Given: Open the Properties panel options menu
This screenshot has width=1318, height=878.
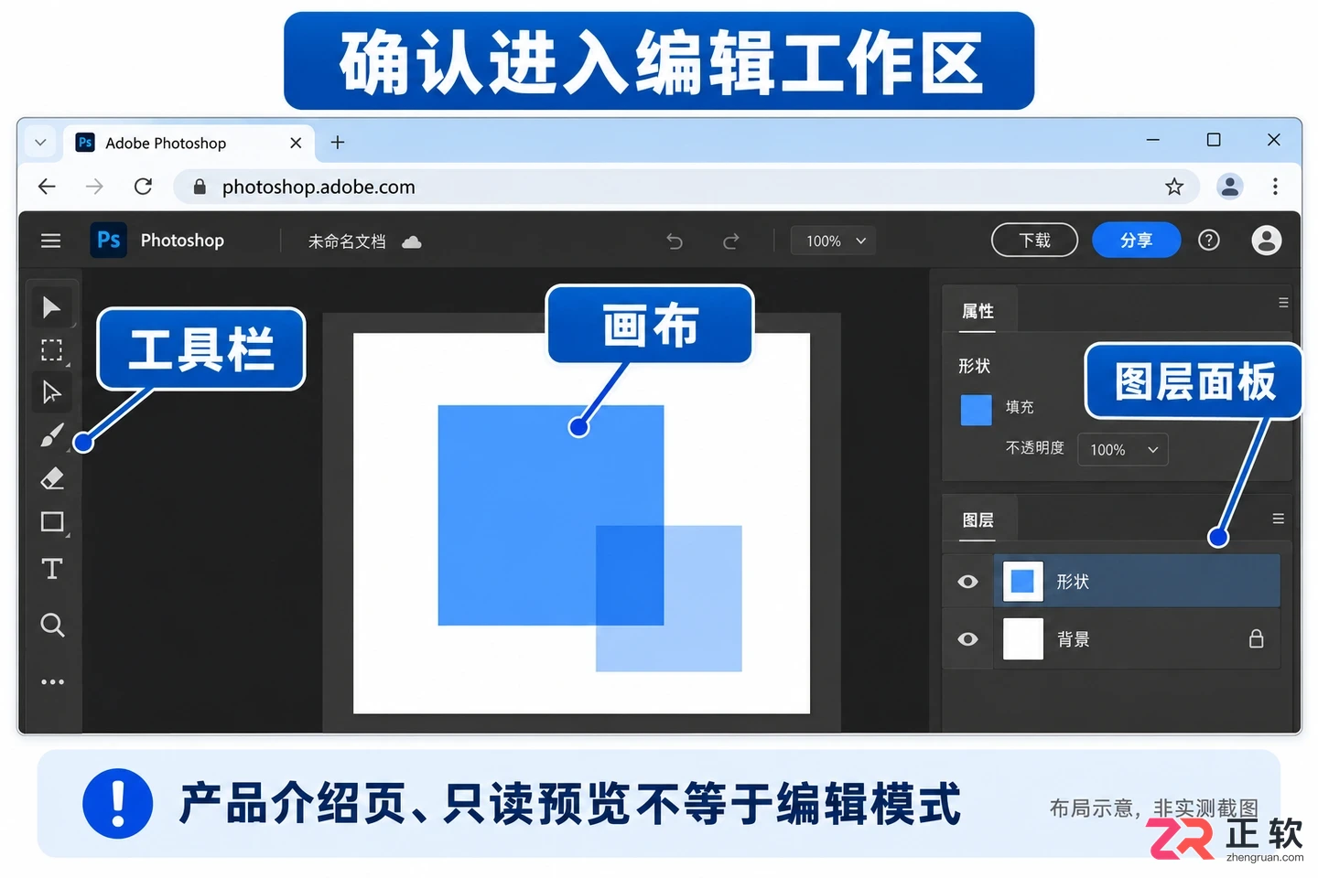Looking at the screenshot, I should coord(1283,303).
